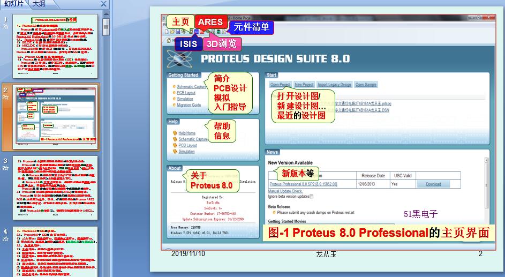Click the recent design file ending in .DSN
The image size is (505, 277).
point(362,110)
